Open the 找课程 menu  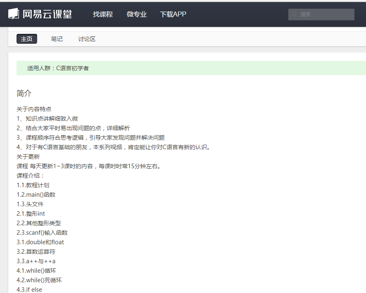[103, 14]
